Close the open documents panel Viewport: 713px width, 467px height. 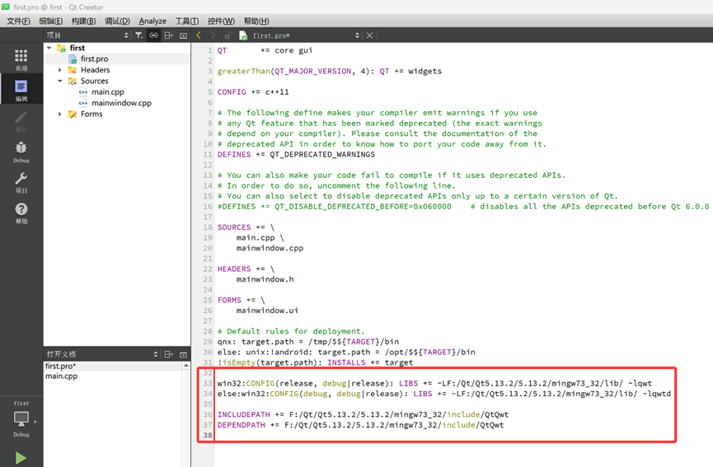(x=183, y=354)
